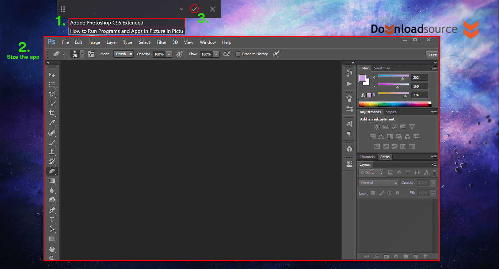Select the Hand tool
The height and width of the screenshot is (269, 499).
coord(52,249)
